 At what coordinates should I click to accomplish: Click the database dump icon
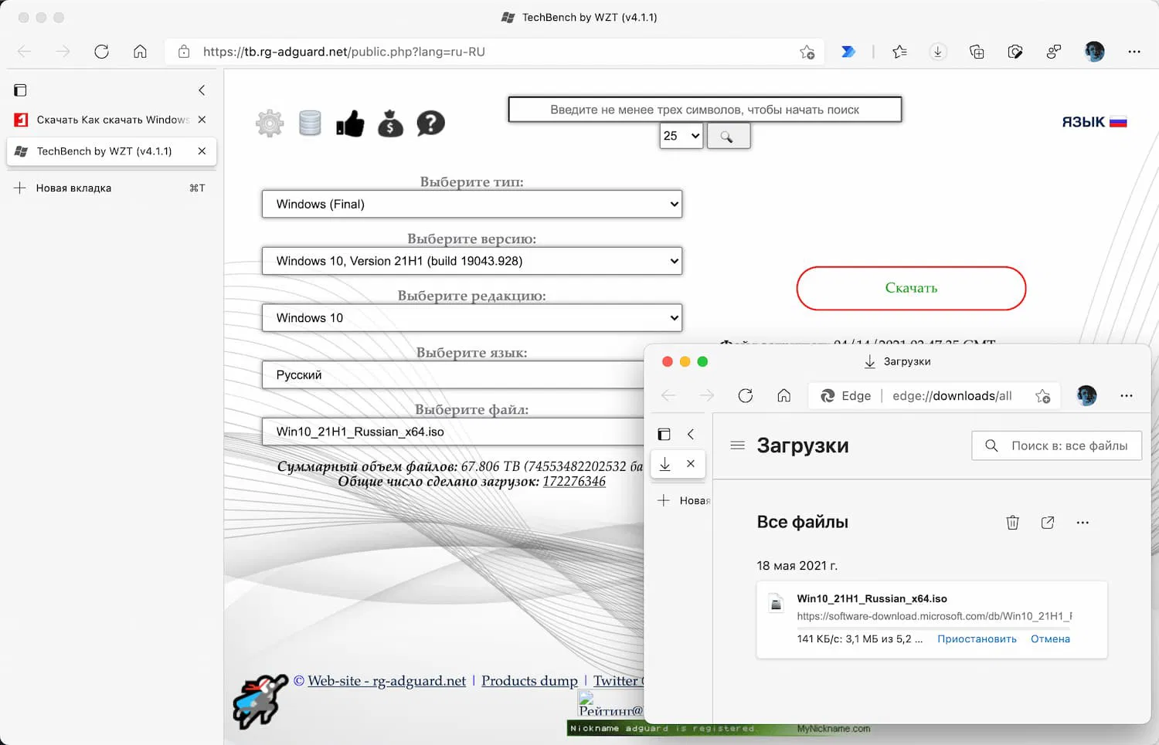coord(310,123)
